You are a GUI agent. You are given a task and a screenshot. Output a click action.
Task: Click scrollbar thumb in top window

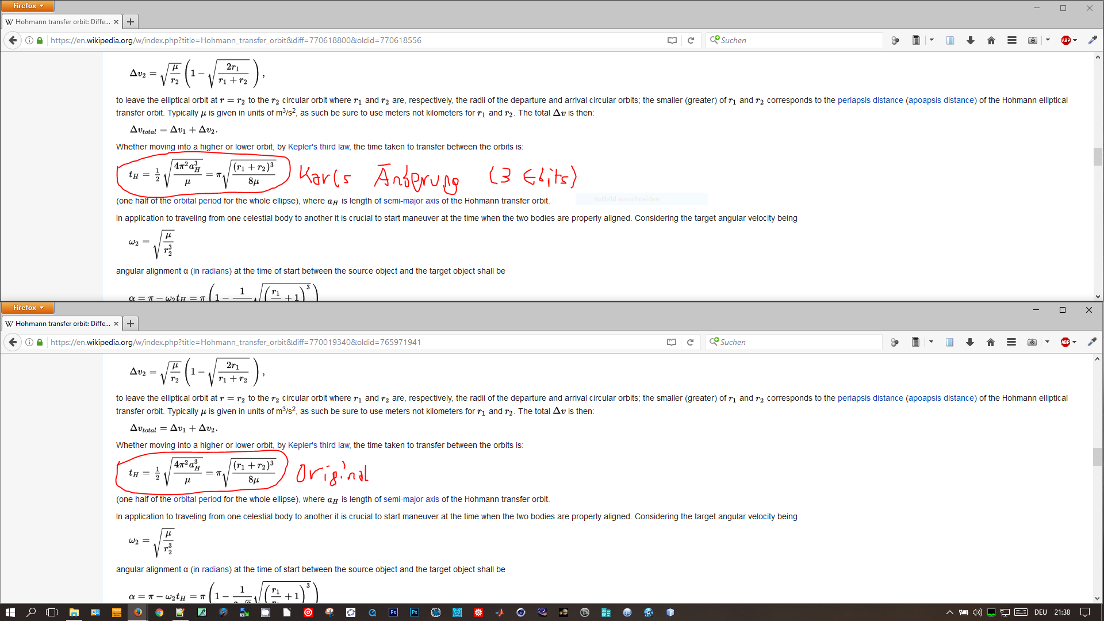pyautogui.click(x=1098, y=156)
